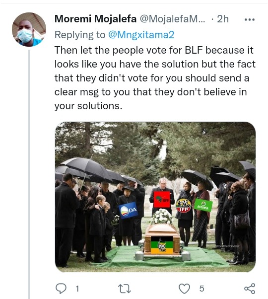View the funeral meme image full size
The width and height of the screenshot is (268, 299).
point(155,197)
